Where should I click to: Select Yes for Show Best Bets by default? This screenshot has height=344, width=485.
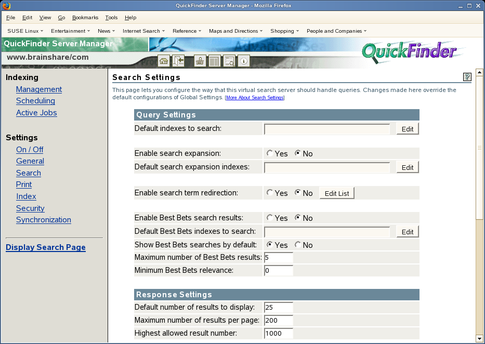click(x=270, y=245)
